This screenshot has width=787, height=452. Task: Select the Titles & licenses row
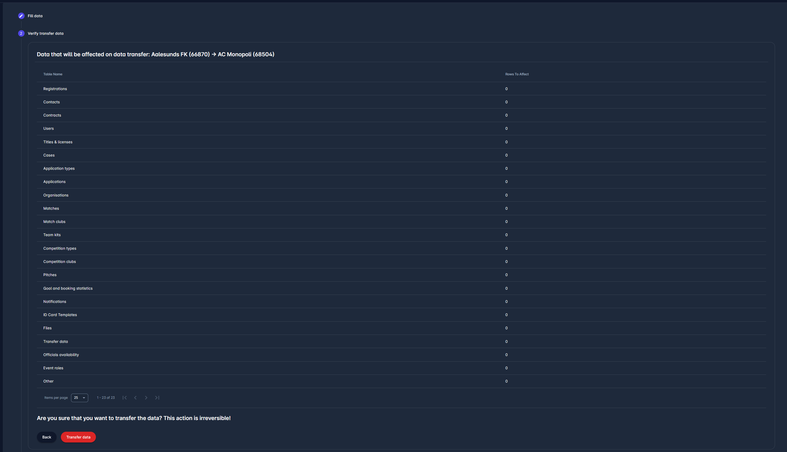[58, 142]
